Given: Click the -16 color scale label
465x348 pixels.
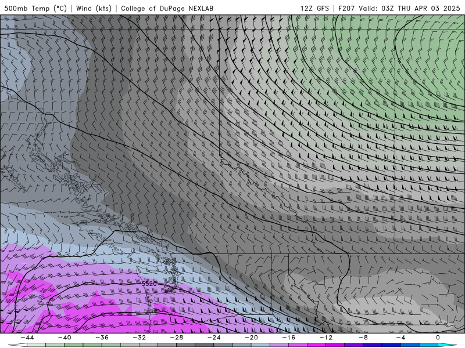Looking at the screenshot, I should coord(288,338).
